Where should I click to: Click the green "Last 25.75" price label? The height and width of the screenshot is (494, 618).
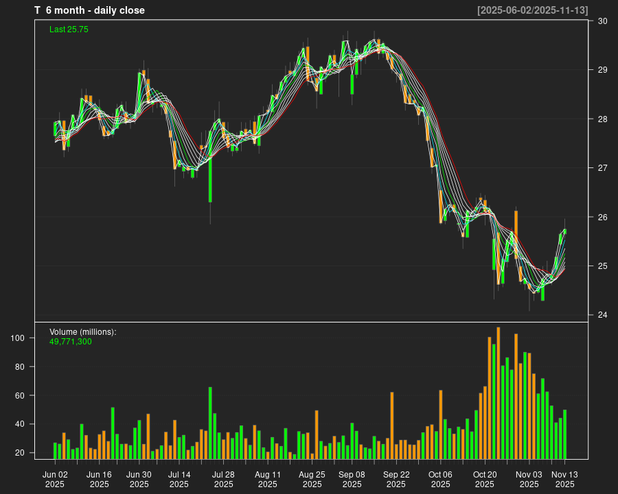tap(69, 30)
